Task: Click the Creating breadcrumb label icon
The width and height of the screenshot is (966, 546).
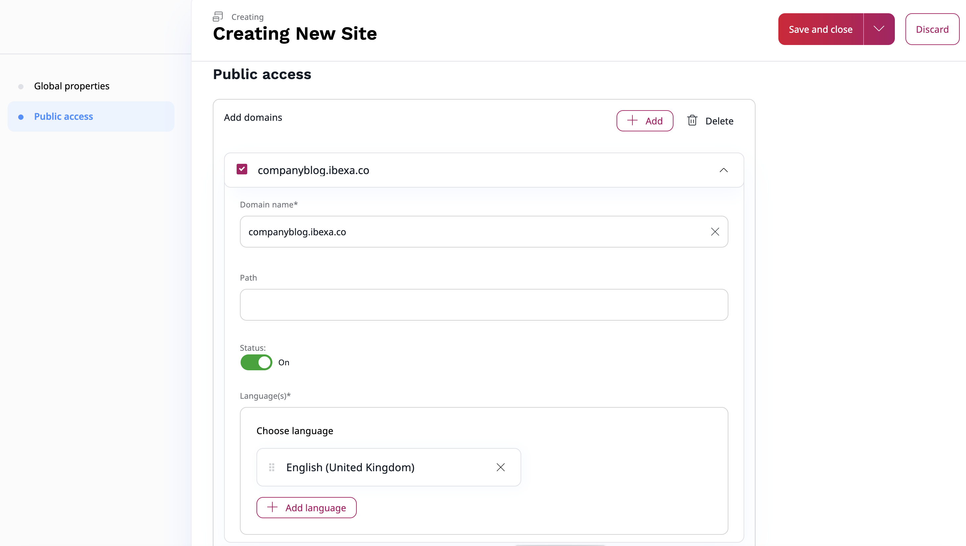Action: point(218,17)
